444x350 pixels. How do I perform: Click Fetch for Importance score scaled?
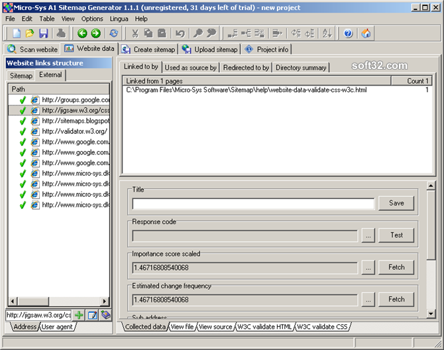point(396,267)
